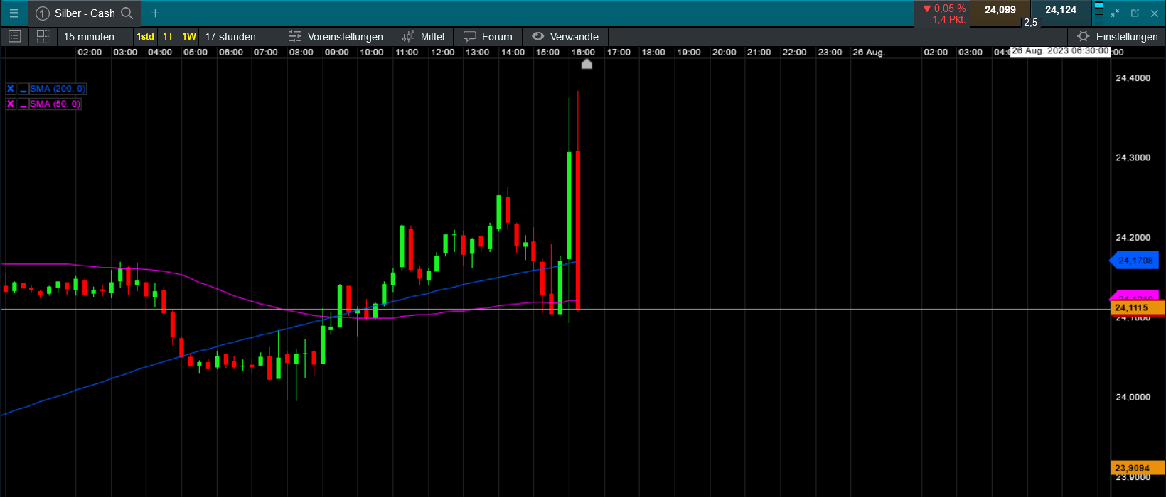The height and width of the screenshot is (497, 1166).
Task: Open the 17 stunden range dropdown
Action: click(x=239, y=37)
